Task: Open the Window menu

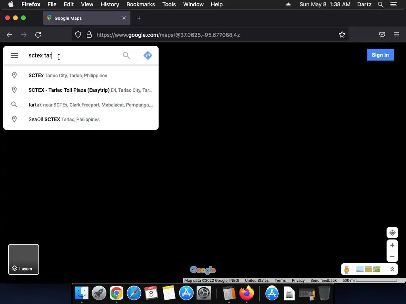Action: pyautogui.click(x=193, y=4)
